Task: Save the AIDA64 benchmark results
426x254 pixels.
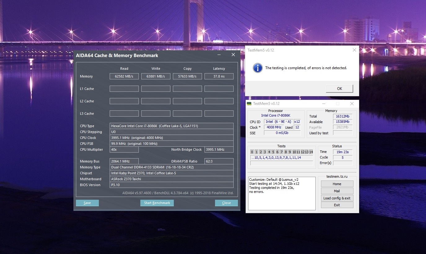Action: coord(87,203)
